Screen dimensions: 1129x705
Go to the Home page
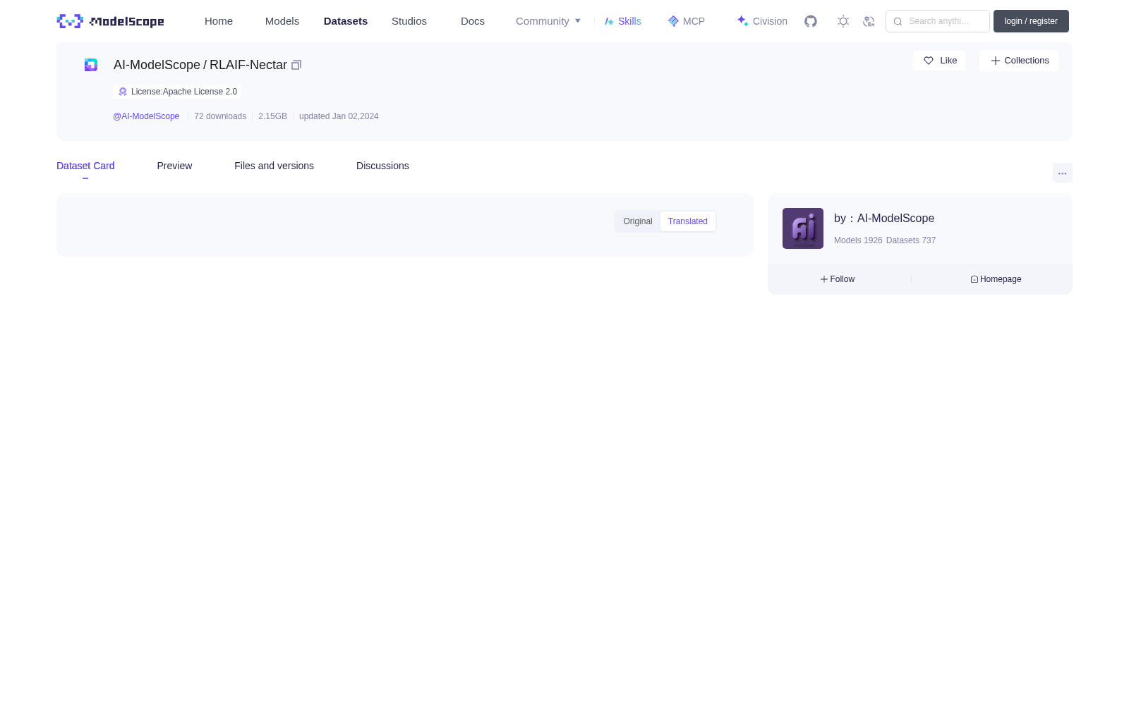(x=219, y=21)
